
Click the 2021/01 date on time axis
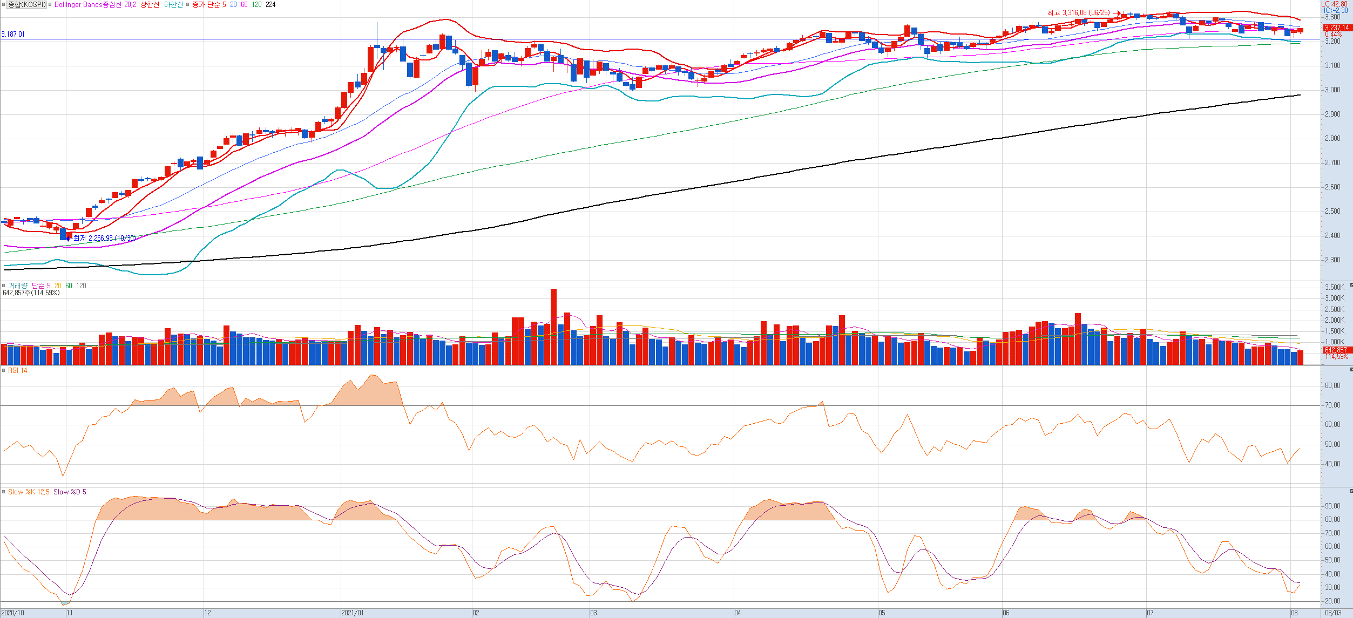tap(352, 613)
